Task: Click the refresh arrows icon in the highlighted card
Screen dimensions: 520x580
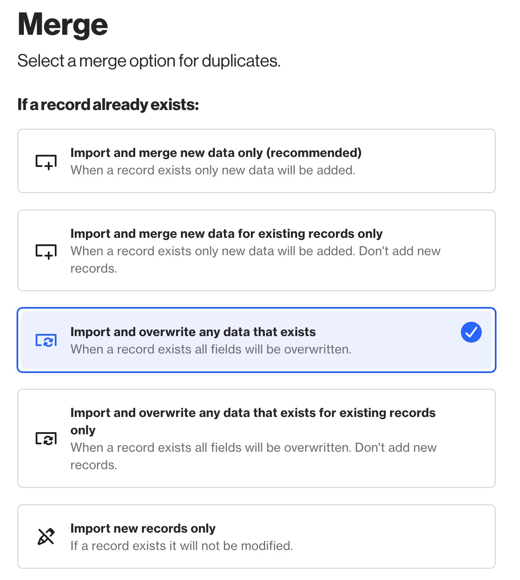Action: [45, 340]
